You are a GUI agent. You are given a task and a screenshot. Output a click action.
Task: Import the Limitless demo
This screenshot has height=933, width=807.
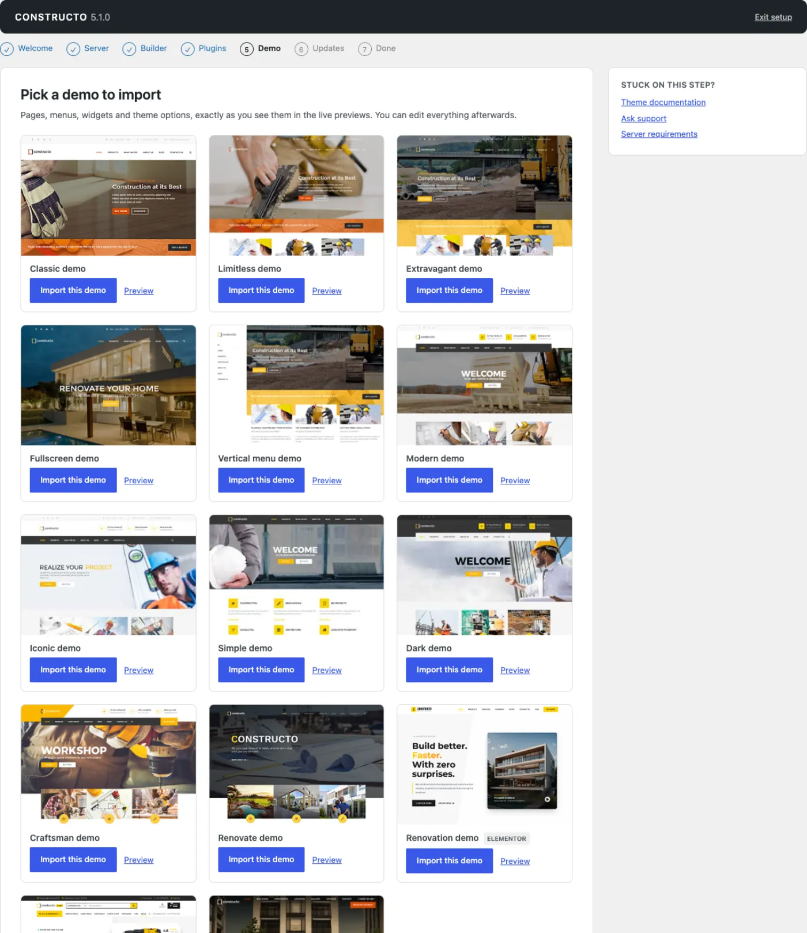pos(261,290)
